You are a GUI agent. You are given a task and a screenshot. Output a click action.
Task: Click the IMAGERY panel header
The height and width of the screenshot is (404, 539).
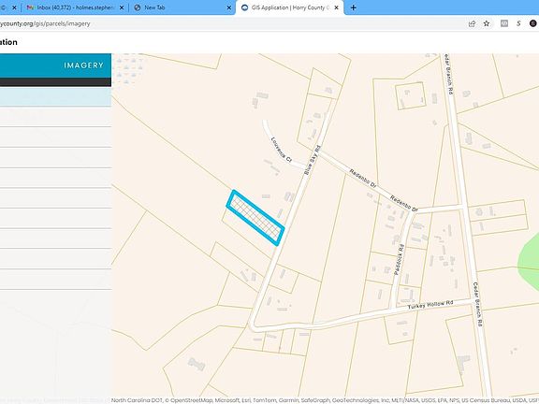coord(55,65)
